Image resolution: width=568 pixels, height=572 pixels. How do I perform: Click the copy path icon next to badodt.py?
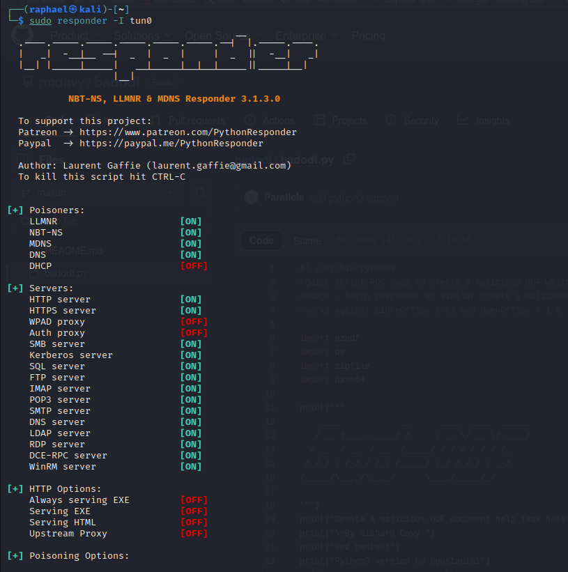tap(350, 160)
